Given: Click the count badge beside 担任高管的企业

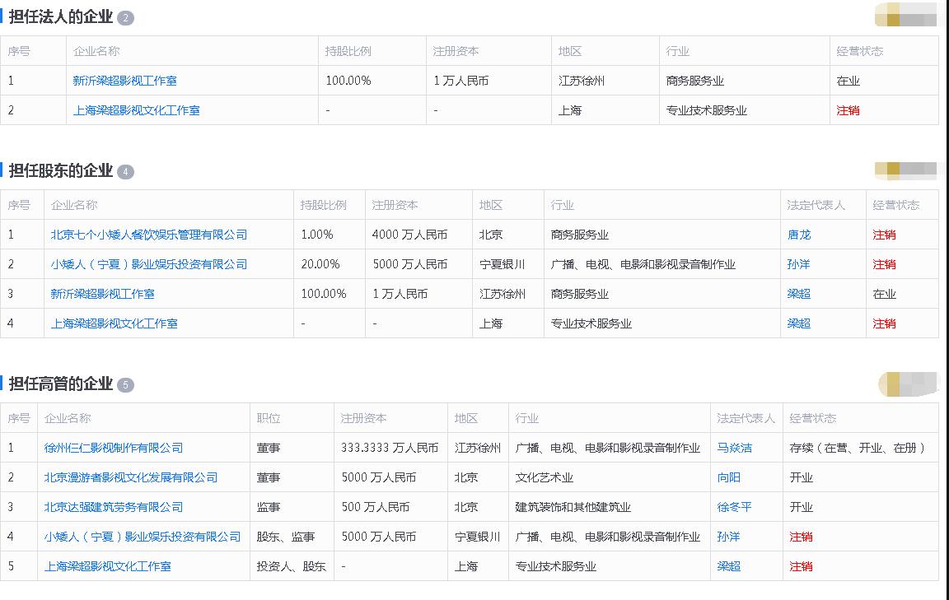Looking at the screenshot, I should click(125, 385).
